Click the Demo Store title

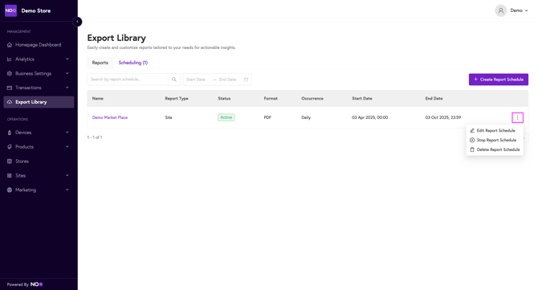(x=35, y=10)
